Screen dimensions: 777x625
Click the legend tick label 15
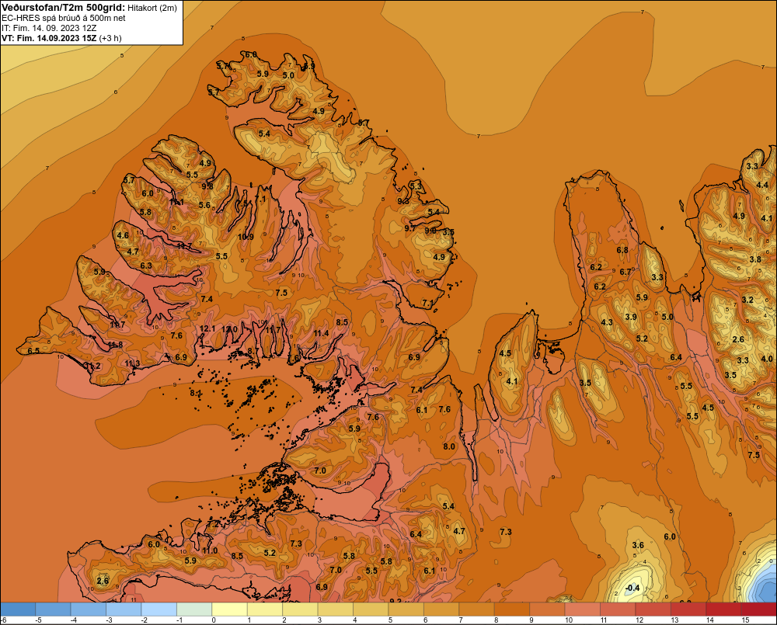point(745,620)
